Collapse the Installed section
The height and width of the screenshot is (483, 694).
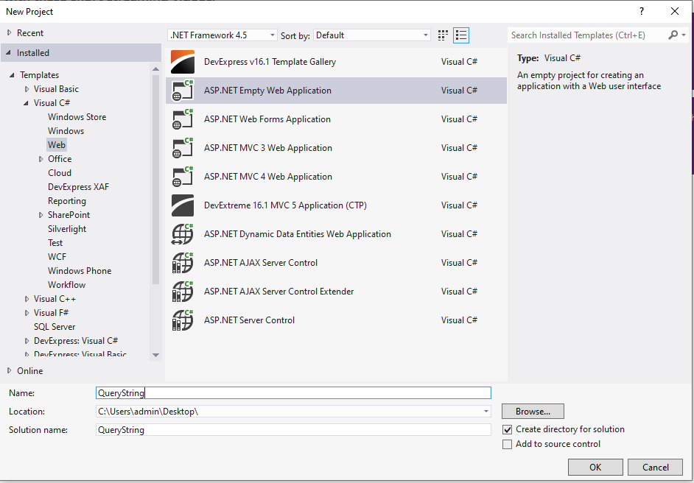click(9, 52)
